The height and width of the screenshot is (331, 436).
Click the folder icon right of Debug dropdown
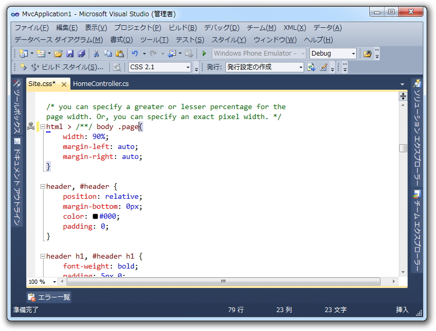367,54
